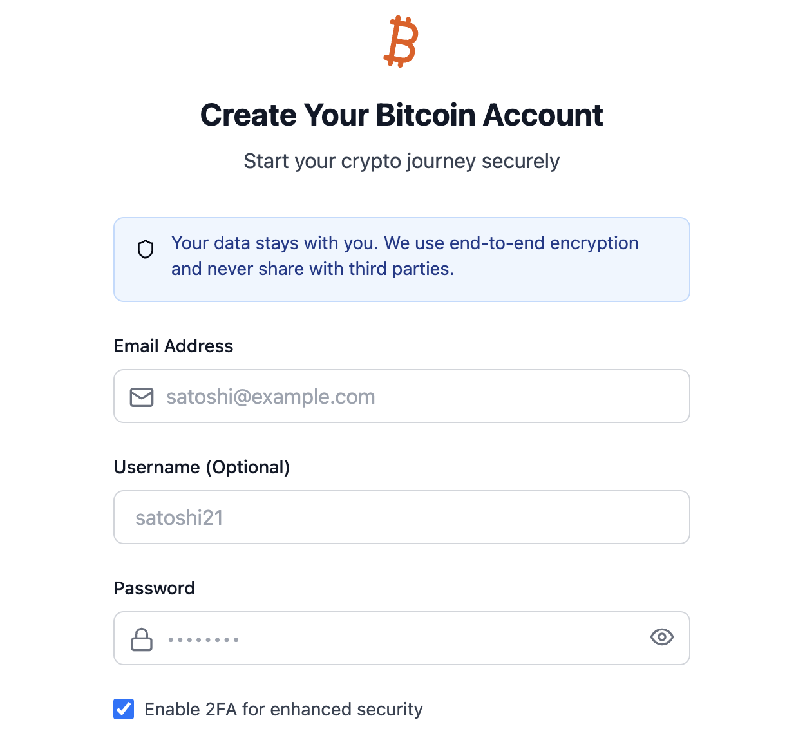Disable the 2FA checkbox
The image size is (796, 738).
(x=124, y=709)
